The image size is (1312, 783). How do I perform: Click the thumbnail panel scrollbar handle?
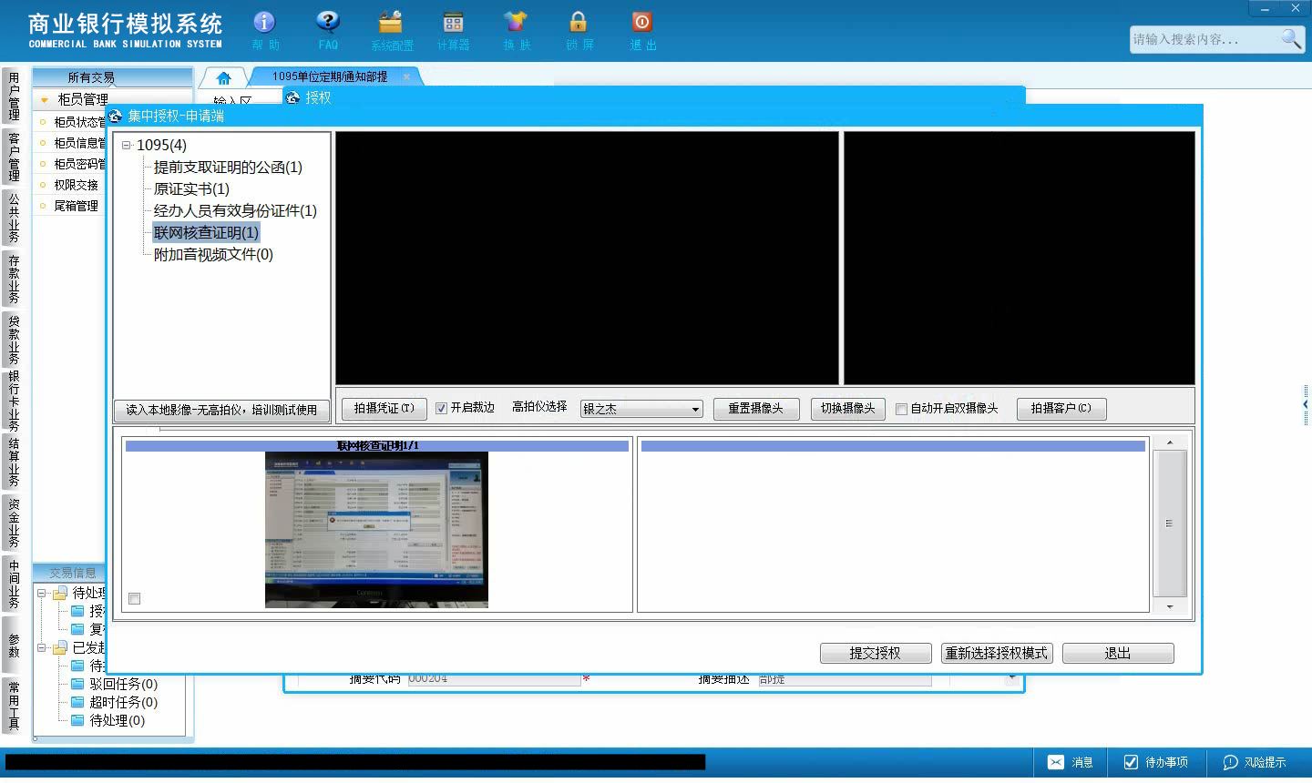[1170, 524]
